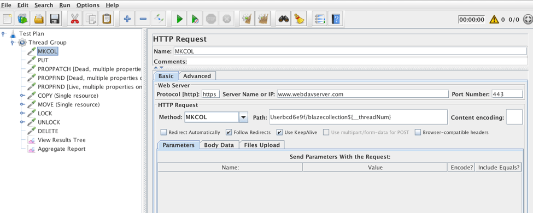The width and height of the screenshot is (533, 213).
Task: Click the Value column header
Action: point(375,167)
